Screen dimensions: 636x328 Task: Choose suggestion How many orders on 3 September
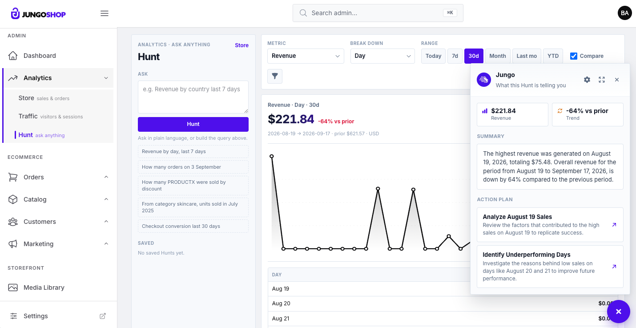click(193, 167)
